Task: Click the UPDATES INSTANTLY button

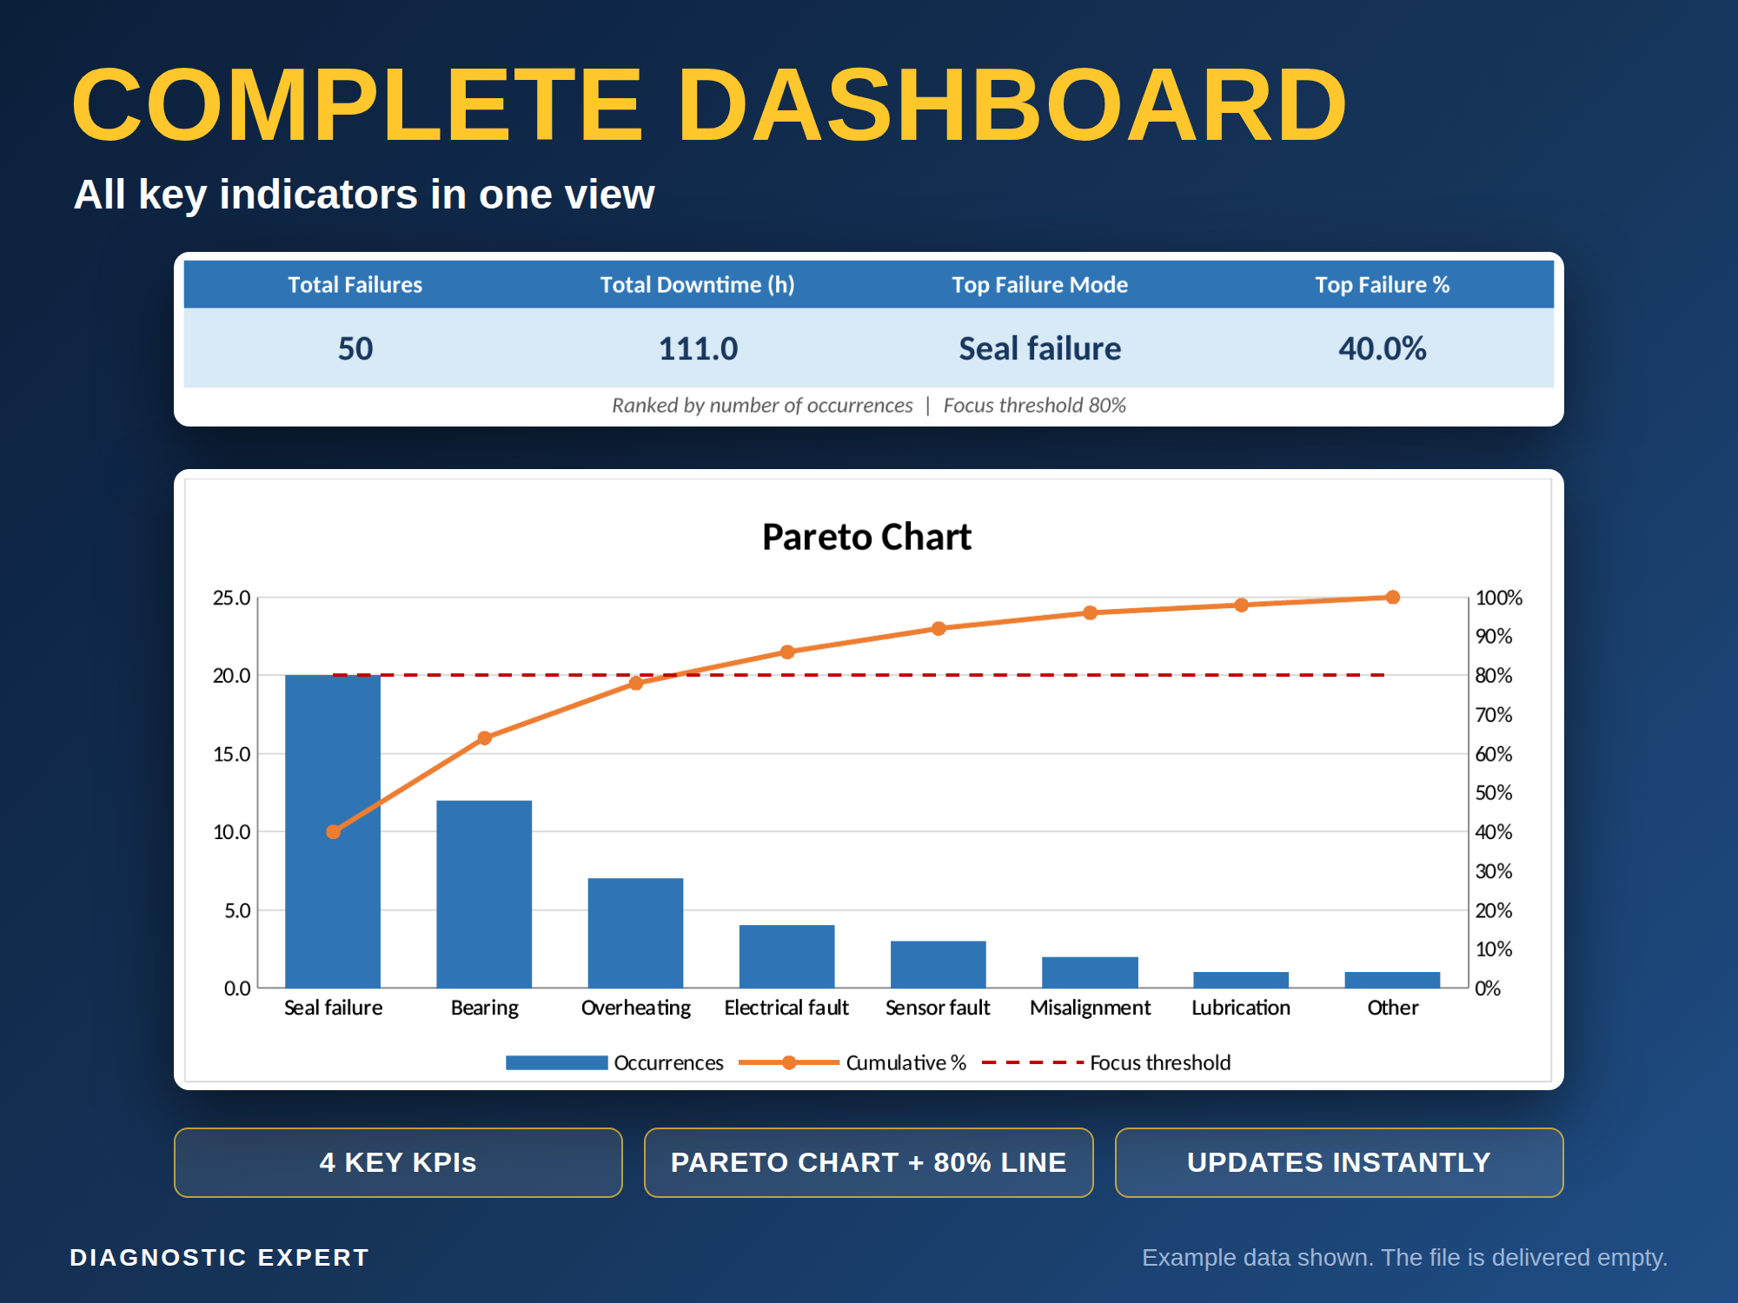Action: click(1339, 1162)
